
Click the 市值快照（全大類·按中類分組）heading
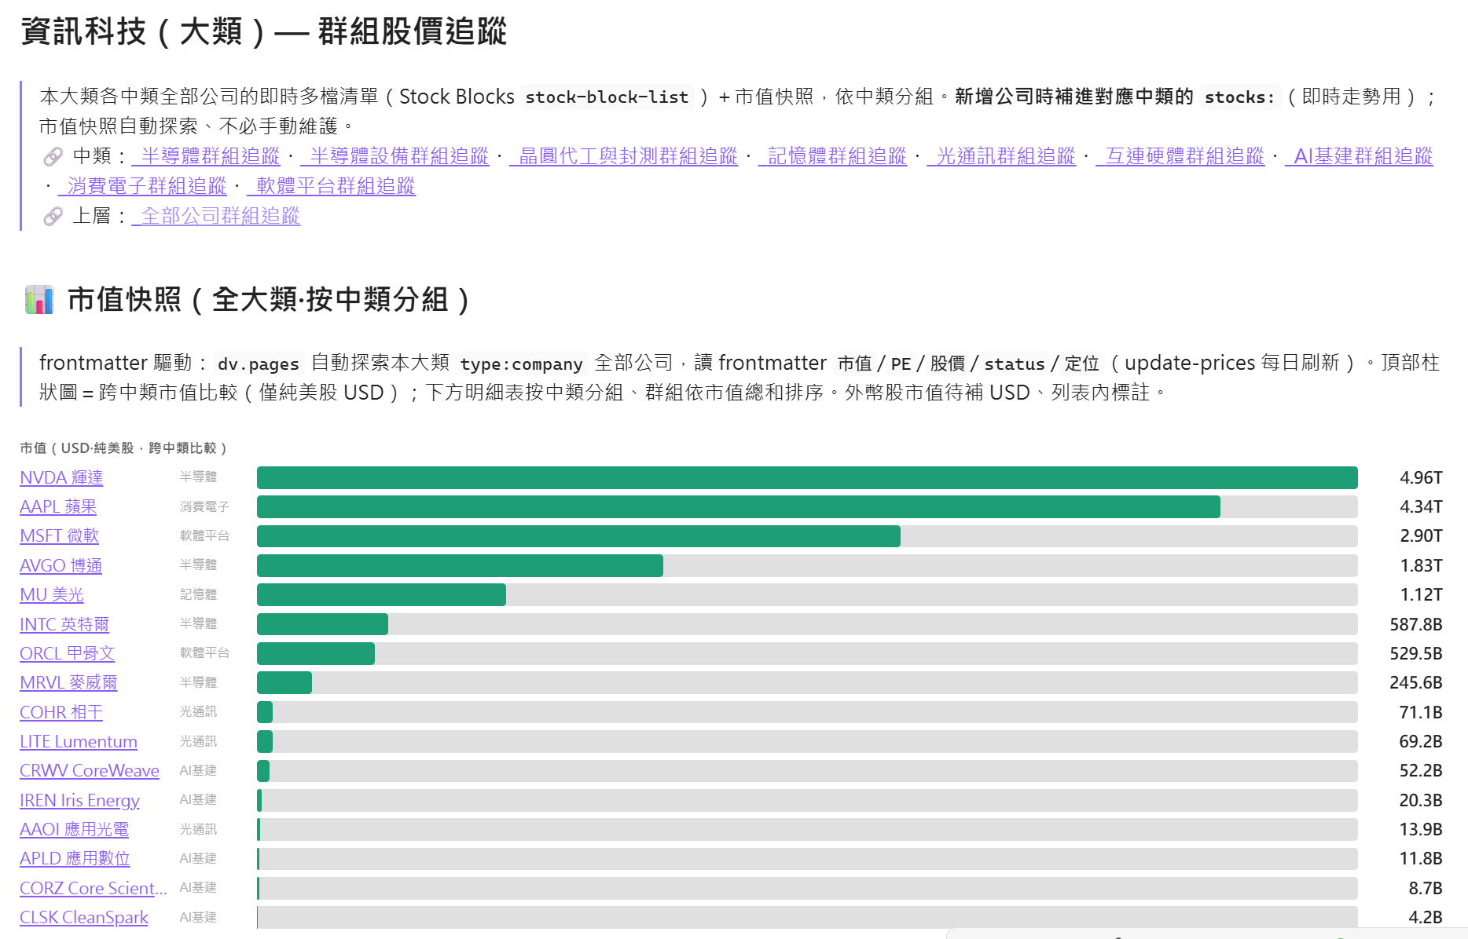269,299
